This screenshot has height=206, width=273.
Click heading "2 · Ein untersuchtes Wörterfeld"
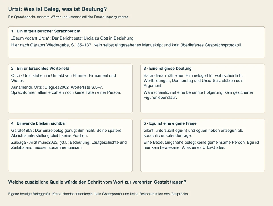pyautogui.click(x=40, y=69)
